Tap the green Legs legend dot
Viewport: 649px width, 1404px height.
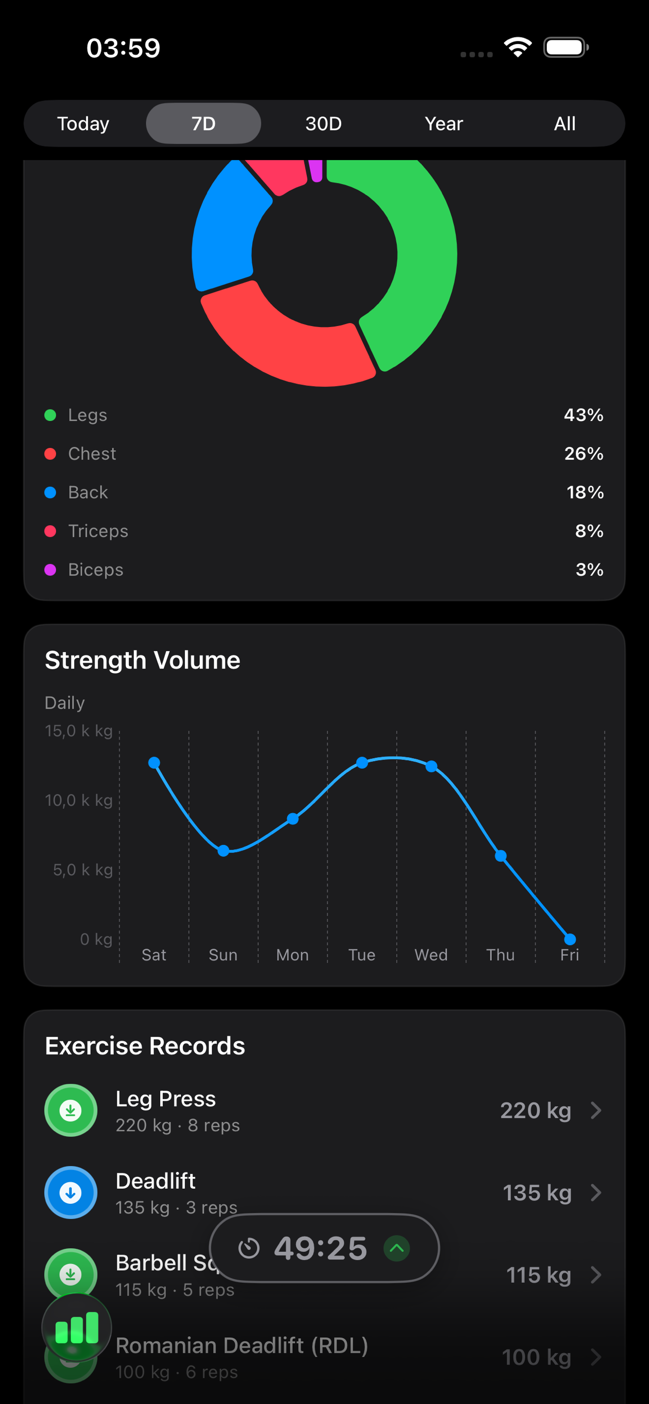click(x=50, y=415)
